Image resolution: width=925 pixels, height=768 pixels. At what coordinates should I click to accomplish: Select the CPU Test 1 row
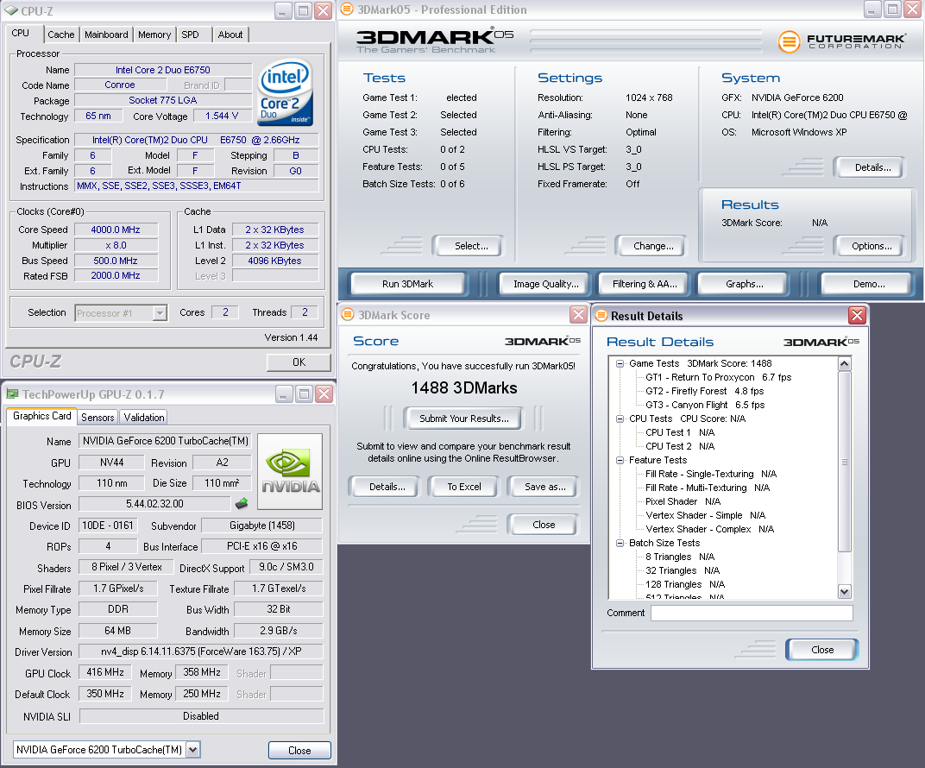[x=680, y=432]
